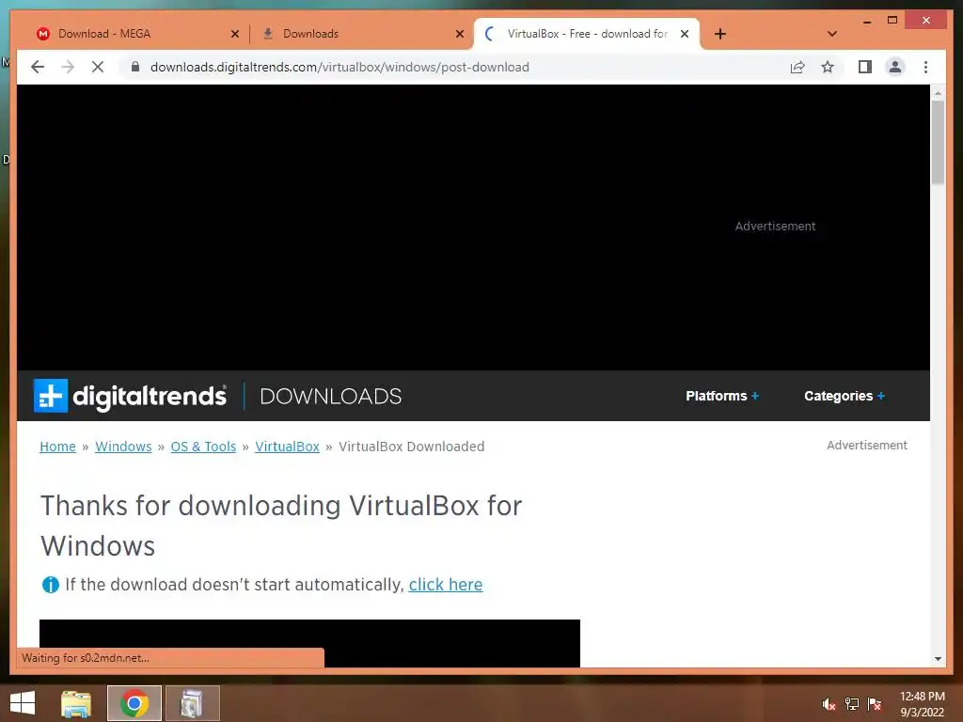Stop page loading with the X button

(98, 67)
